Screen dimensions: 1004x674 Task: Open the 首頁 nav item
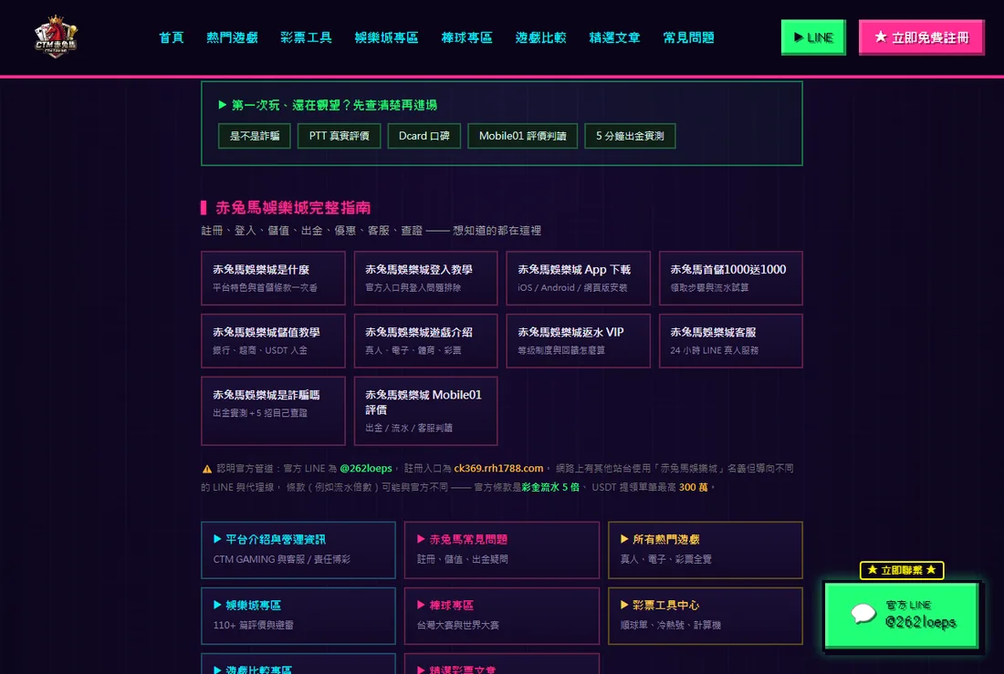tap(172, 37)
